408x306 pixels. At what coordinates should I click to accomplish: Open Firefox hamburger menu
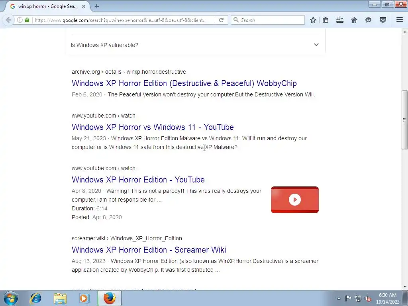(x=400, y=20)
